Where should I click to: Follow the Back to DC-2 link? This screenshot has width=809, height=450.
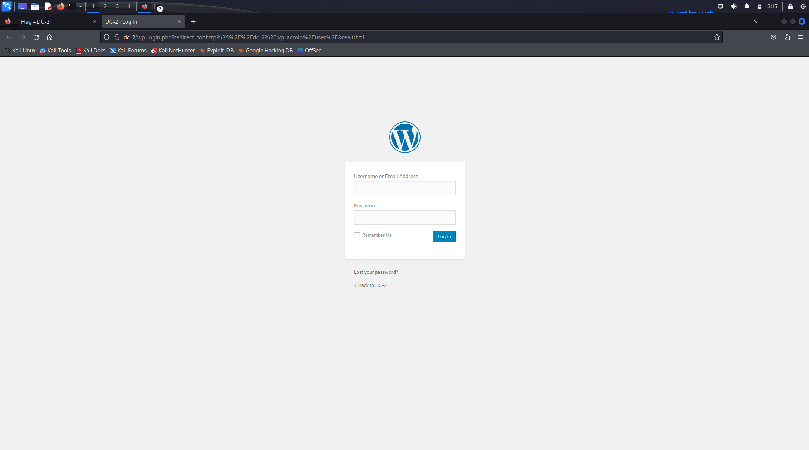tap(370, 285)
